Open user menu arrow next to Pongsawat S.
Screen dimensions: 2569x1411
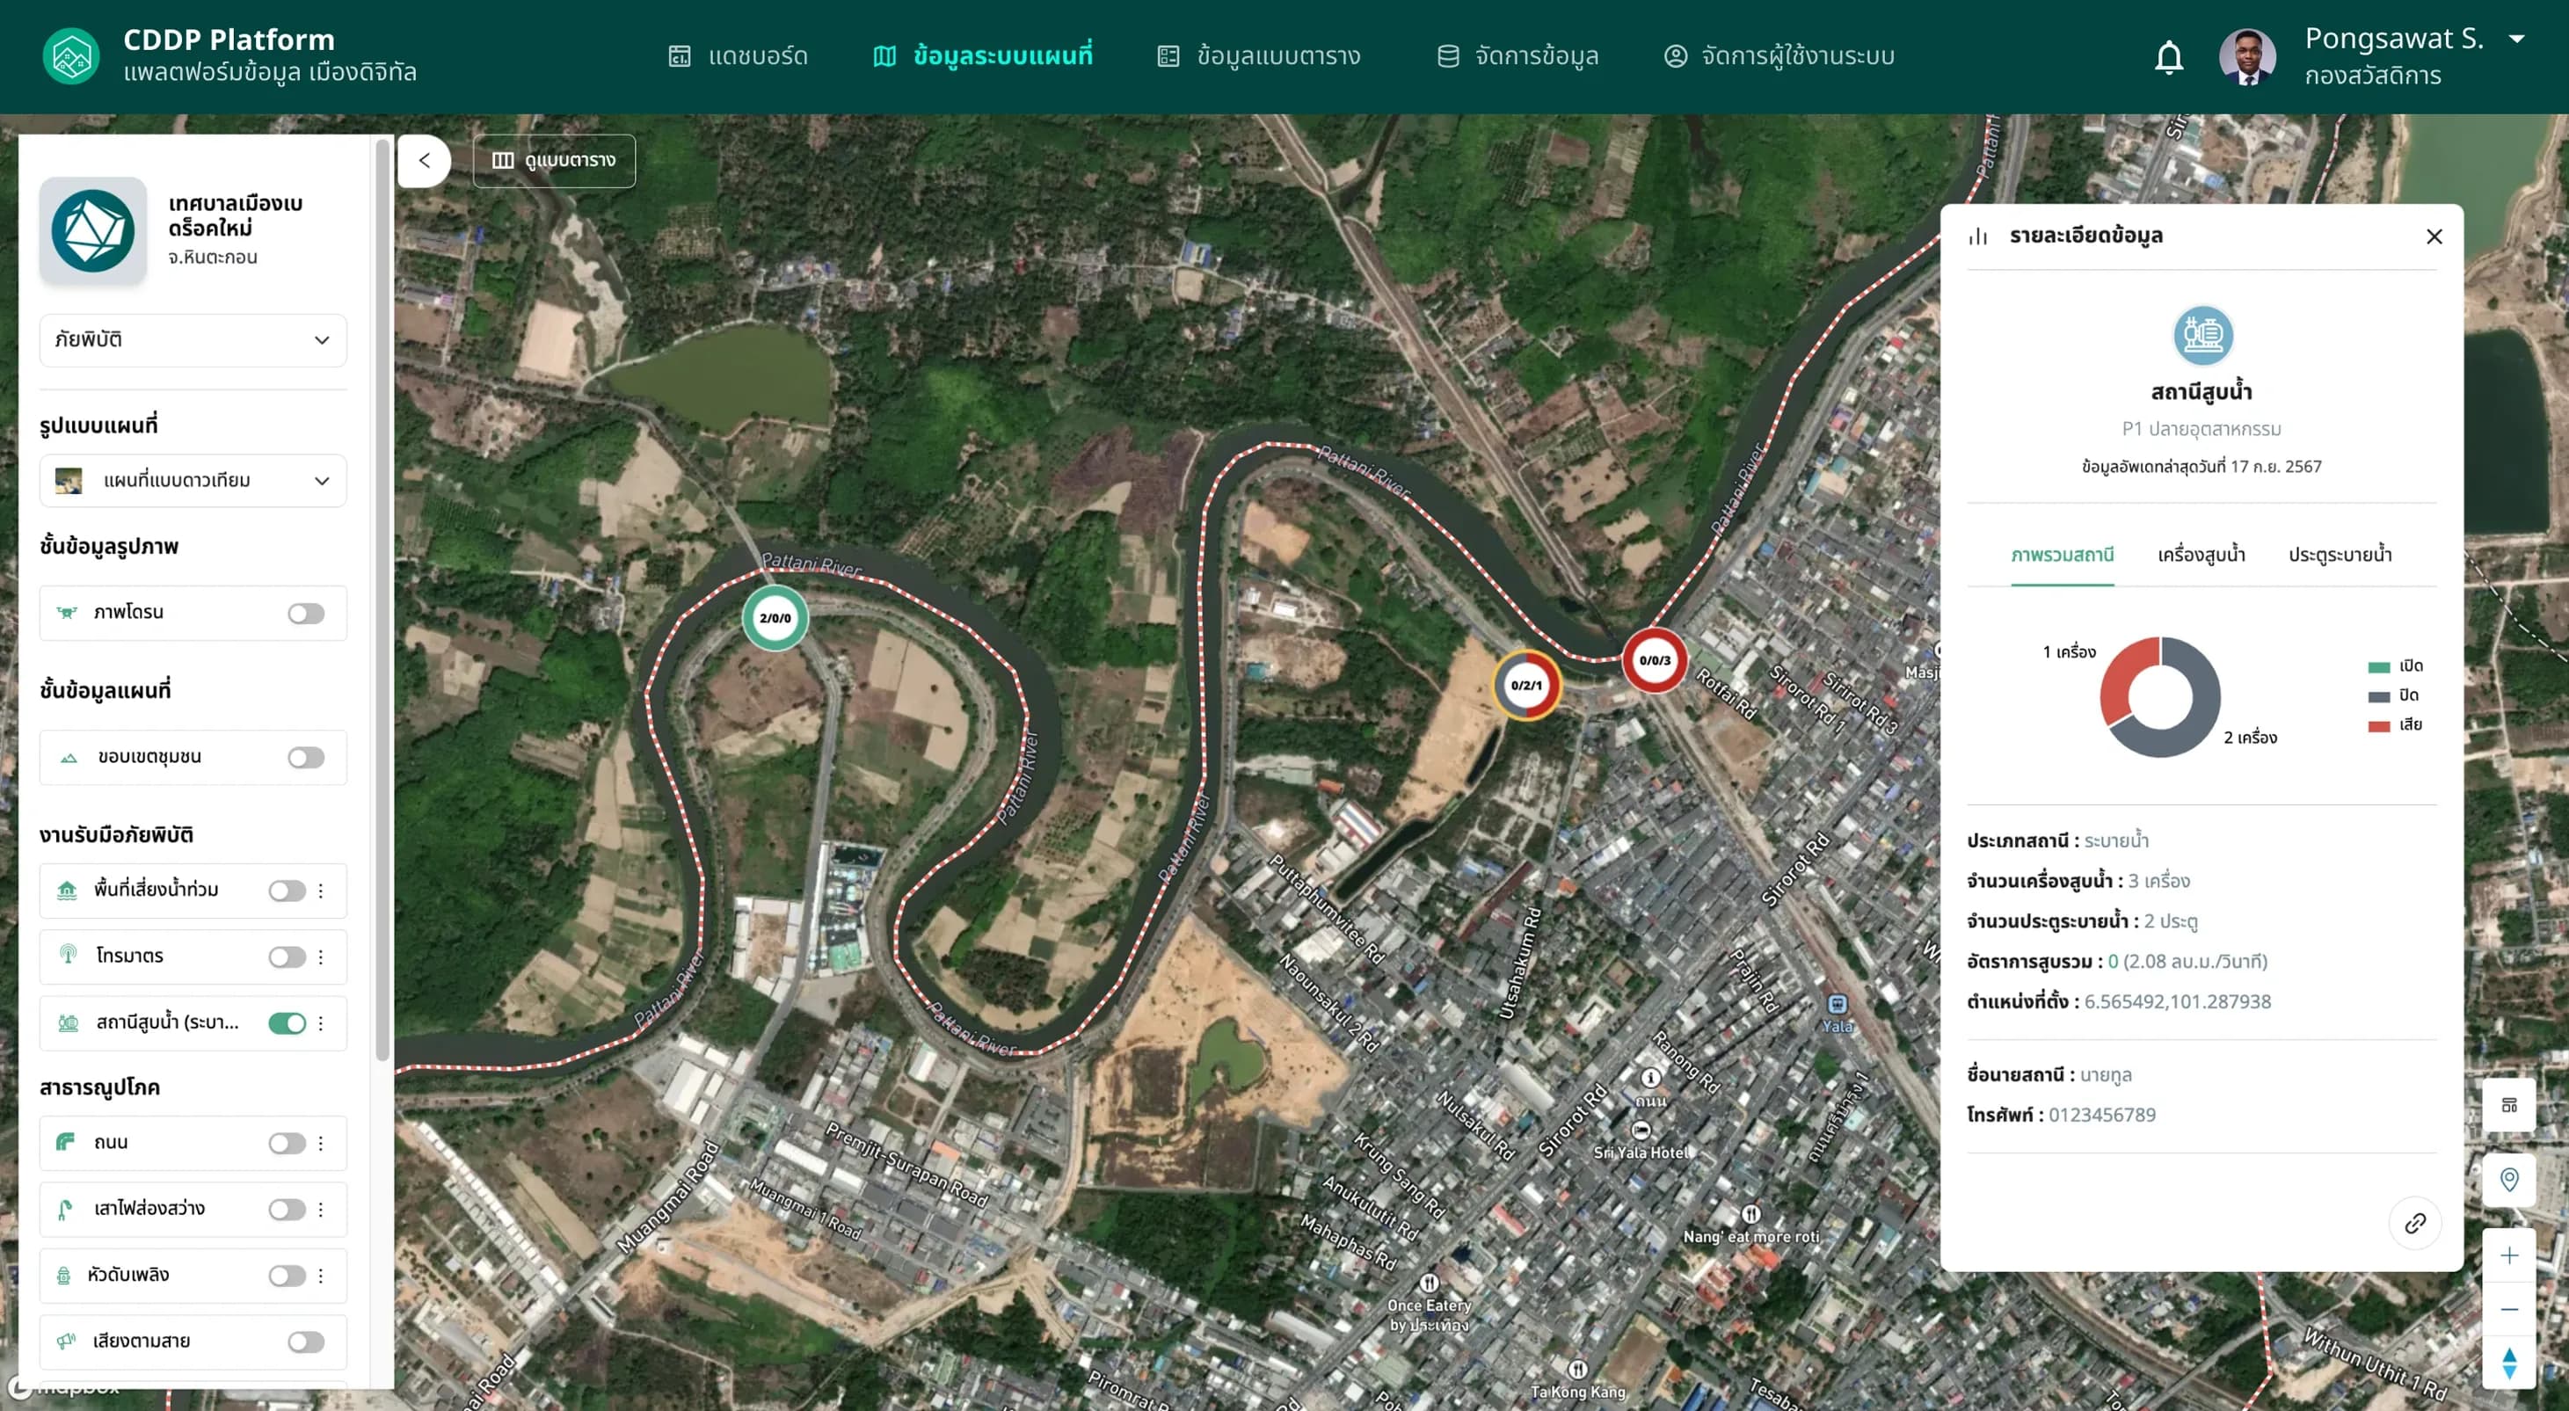pyautogui.click(x=2517, y=39)
